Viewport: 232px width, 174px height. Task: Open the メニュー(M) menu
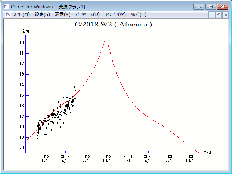click(21, 14)
